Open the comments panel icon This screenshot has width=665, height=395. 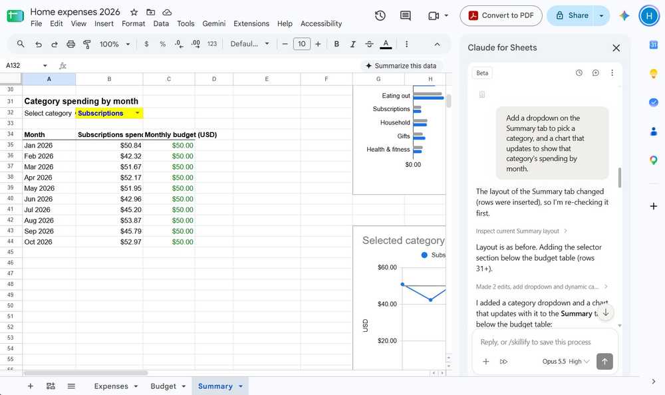tap(406, 16)
